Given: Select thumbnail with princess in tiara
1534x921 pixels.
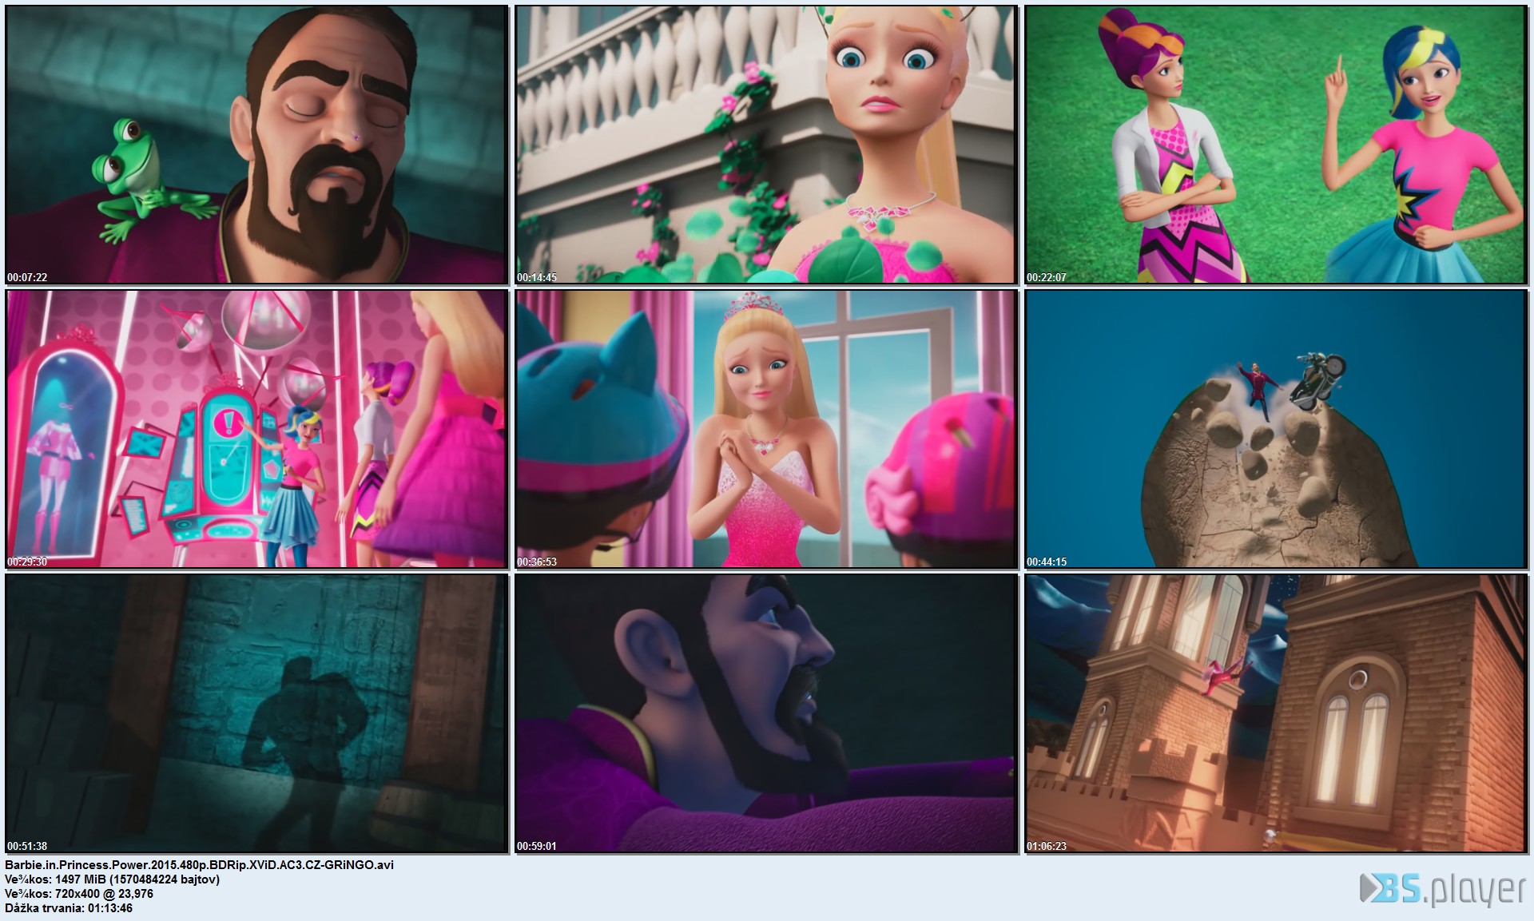Looking at the screenshot, I should click(x=765, y=429).
